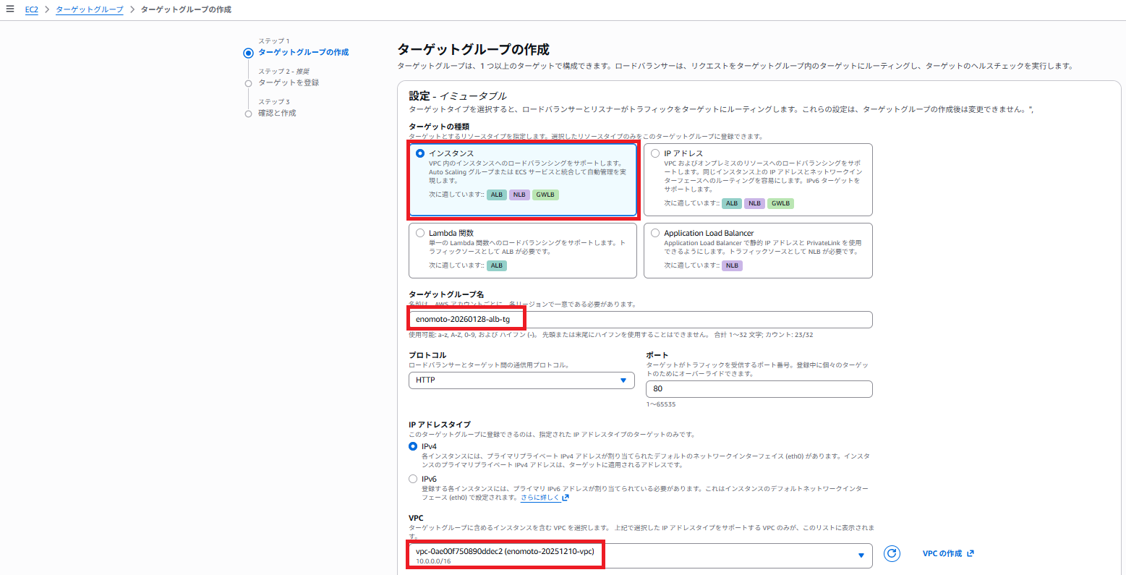
Task: Click the VPC refresh icon button
Action: [x=892, y=553]
